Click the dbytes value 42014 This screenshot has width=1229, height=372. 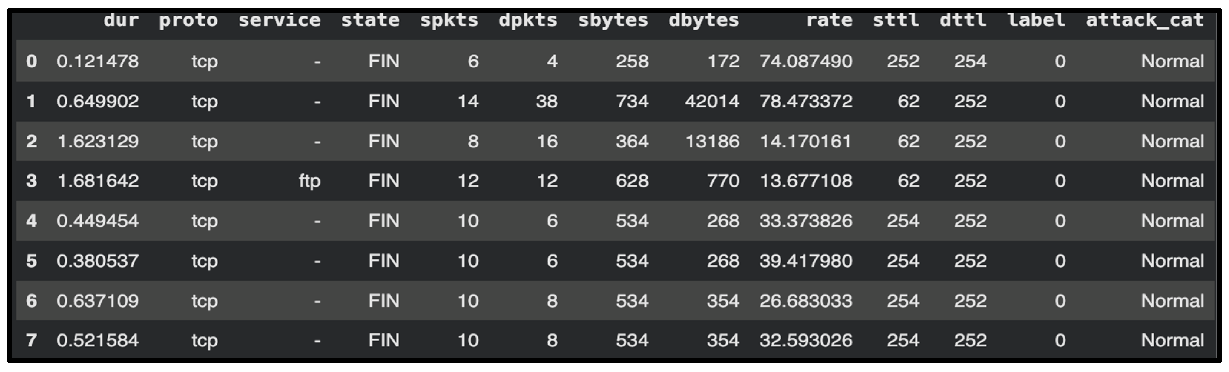(x=712, y=101)
